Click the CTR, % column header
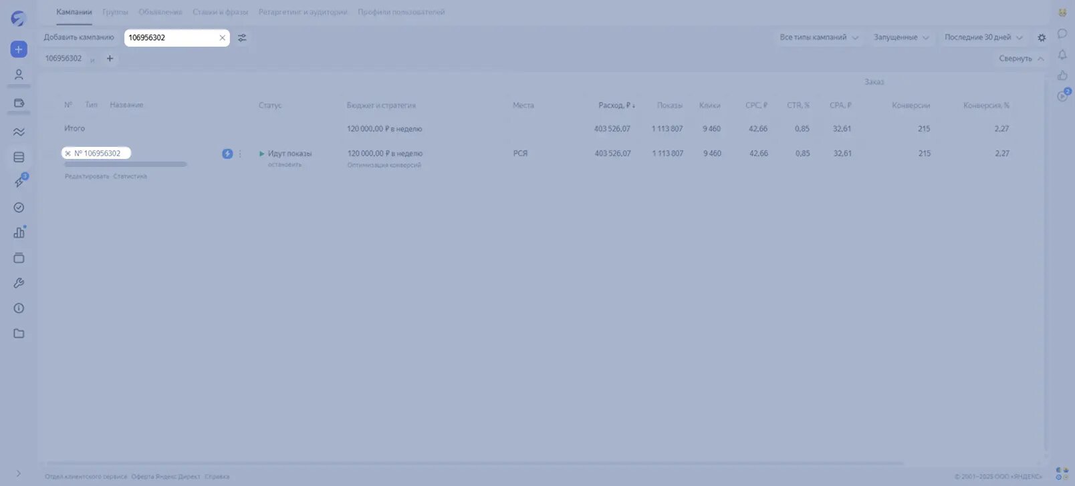1075x486 pixels. (x=798, y=105)
